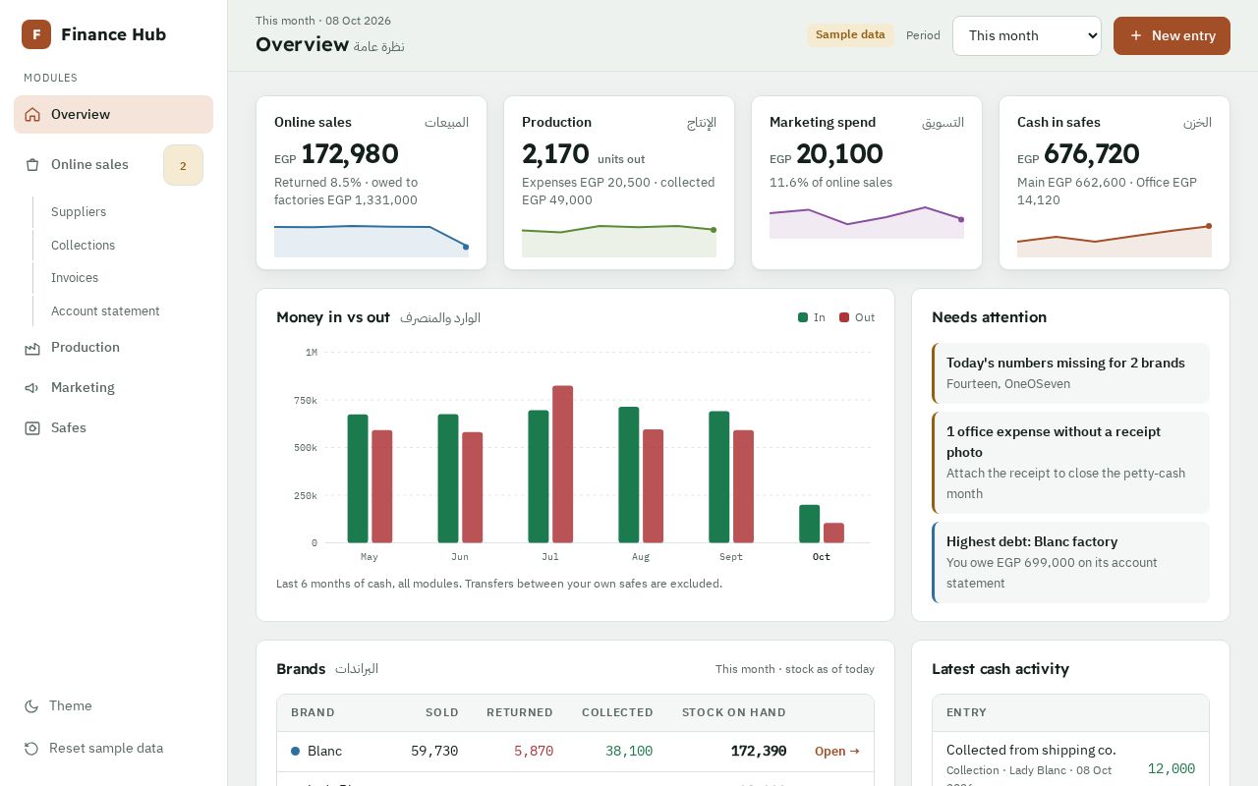Screen dimensions: 1258x786
Task: Click the Marketing megaphone icon
Action: [32, 388]
